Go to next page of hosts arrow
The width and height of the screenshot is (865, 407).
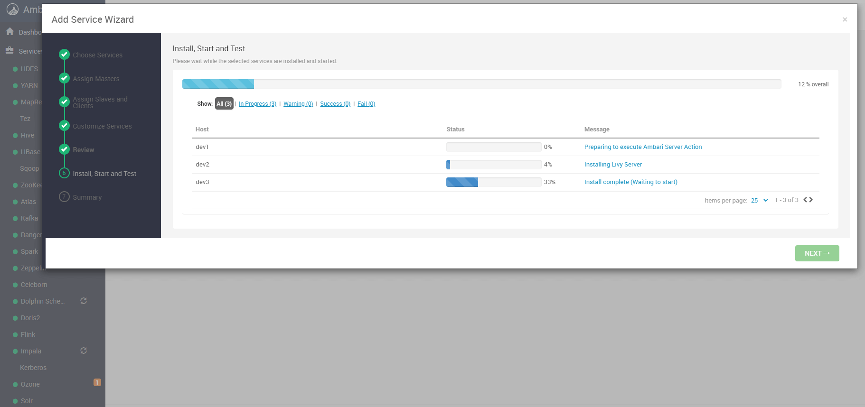coord(811,200)
